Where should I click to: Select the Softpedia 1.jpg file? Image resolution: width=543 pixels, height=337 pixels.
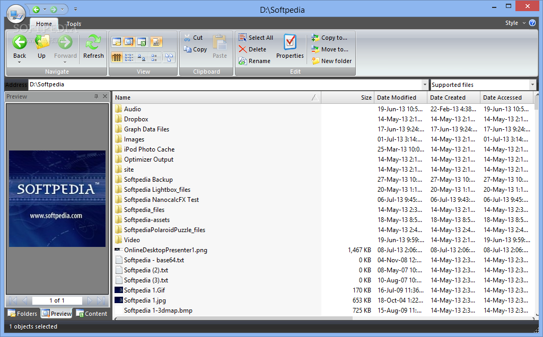point(140,300)
